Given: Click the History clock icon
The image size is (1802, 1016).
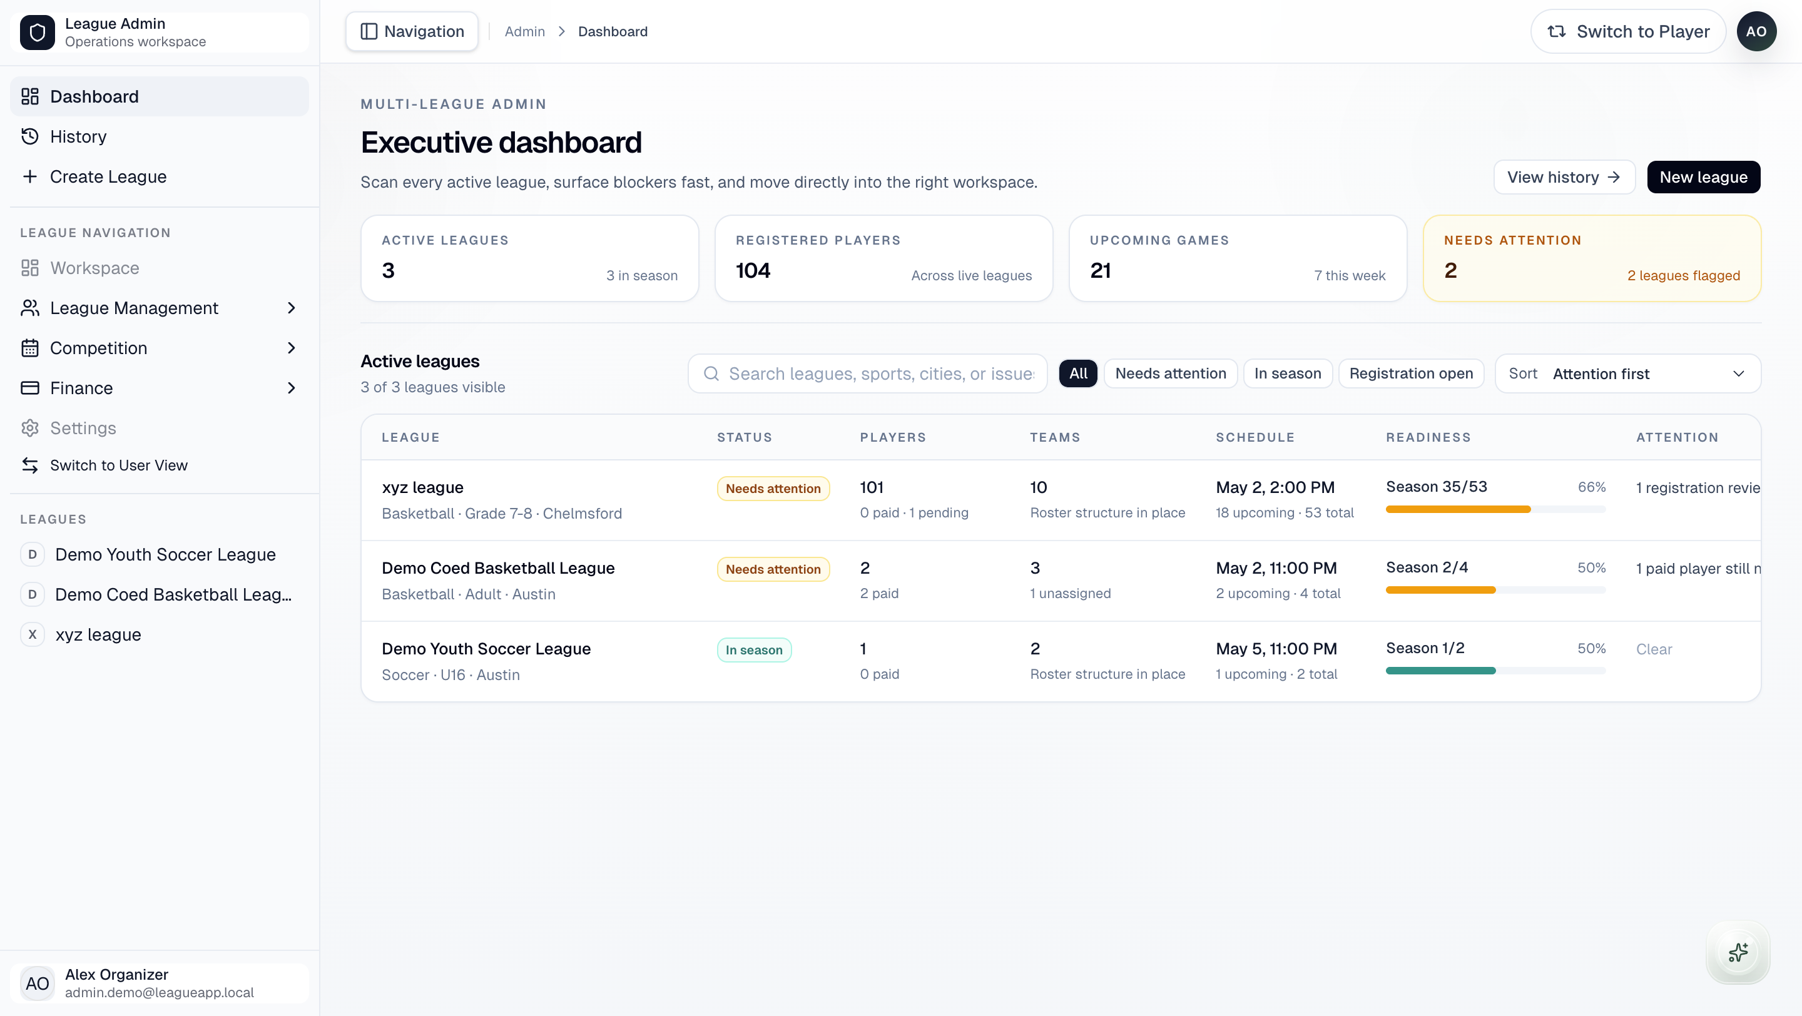Looking at the screenshot, I should pos(30,136).
